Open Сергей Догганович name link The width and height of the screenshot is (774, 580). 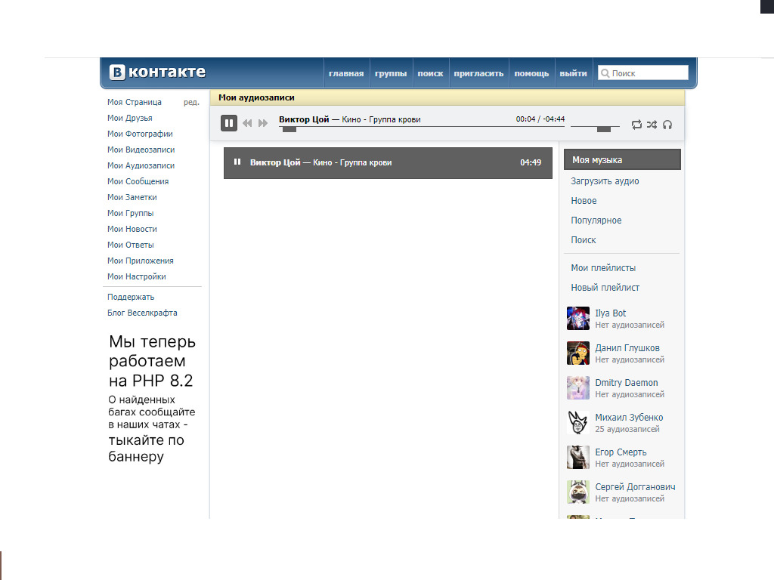pos(635,487)
